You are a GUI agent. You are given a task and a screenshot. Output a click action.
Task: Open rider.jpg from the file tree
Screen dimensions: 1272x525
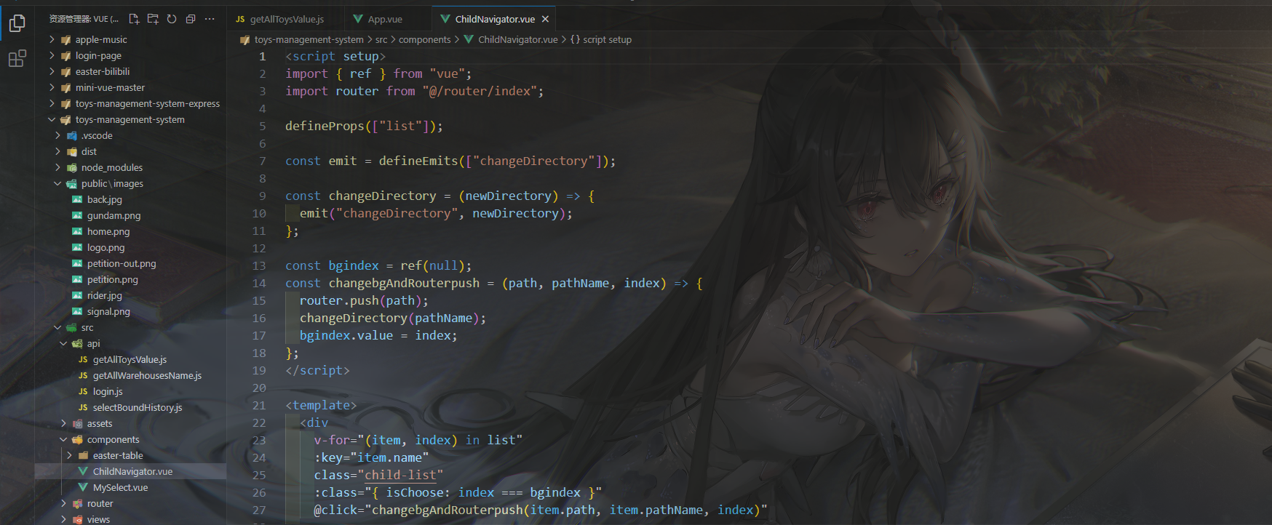click(x=105, y=295)
